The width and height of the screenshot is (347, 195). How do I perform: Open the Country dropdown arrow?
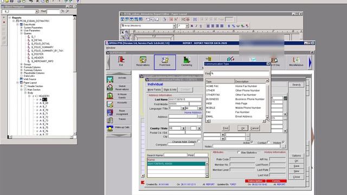183,128
